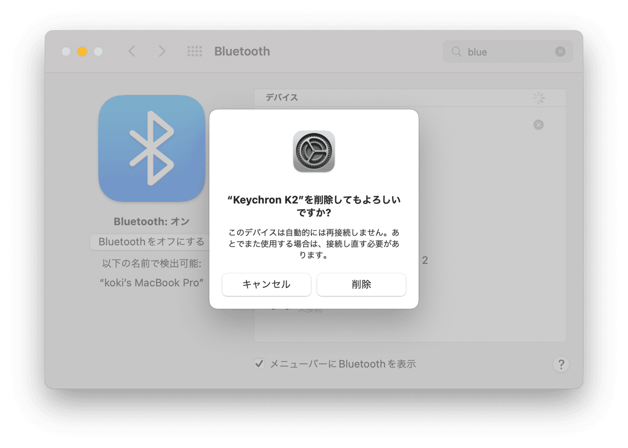The height and width of the screenshot is (448, 628).
Task: Click the Bluetooth: オン status label
Action: (152, 221)
